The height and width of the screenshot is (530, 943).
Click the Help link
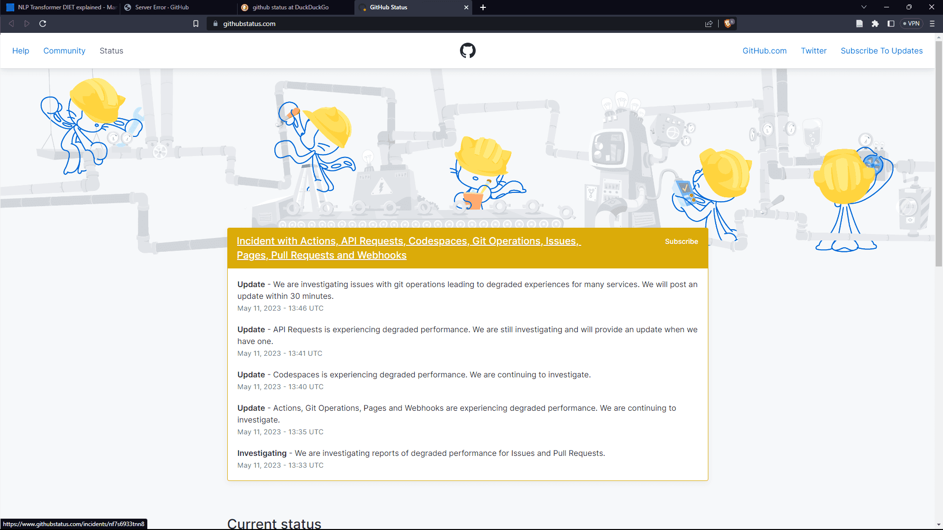click(21, 51)
